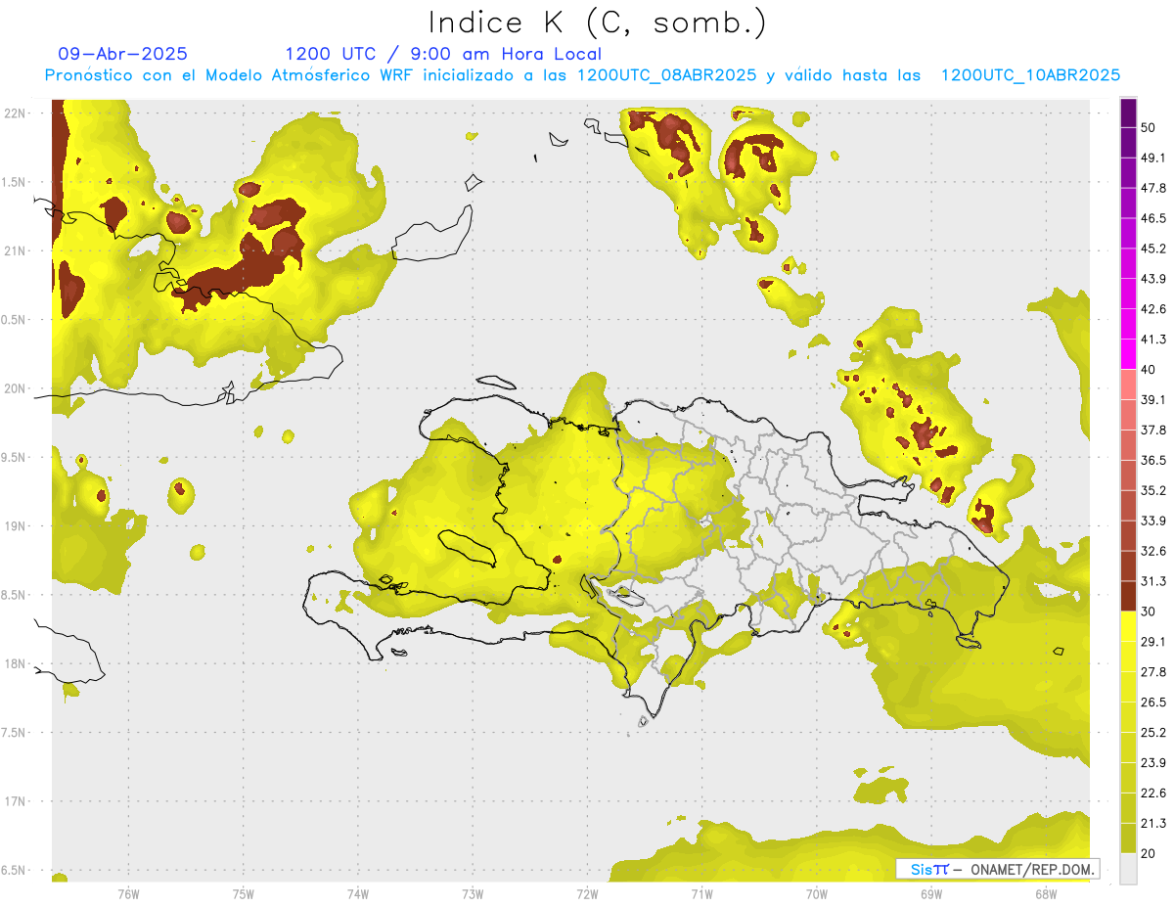Click the '43.9' value on the color scale
Image resolution: width=1174 pixels, height=907 pixels.
(1153, 279)
